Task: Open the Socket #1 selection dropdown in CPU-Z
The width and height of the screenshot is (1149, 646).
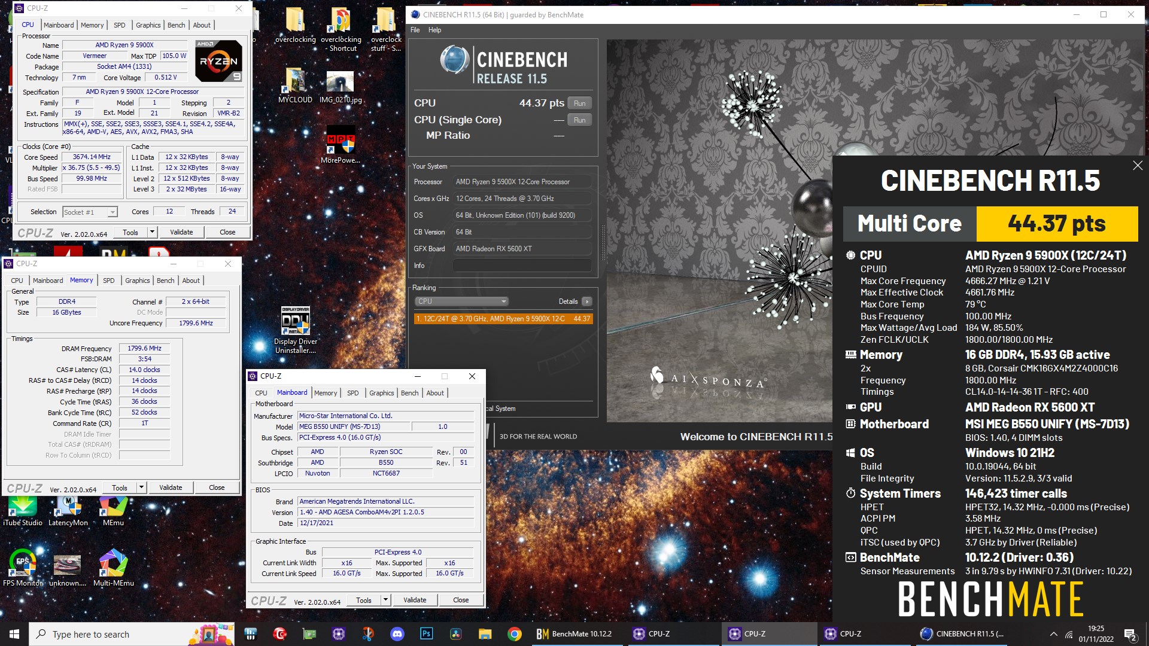Action: pos(90,212)
